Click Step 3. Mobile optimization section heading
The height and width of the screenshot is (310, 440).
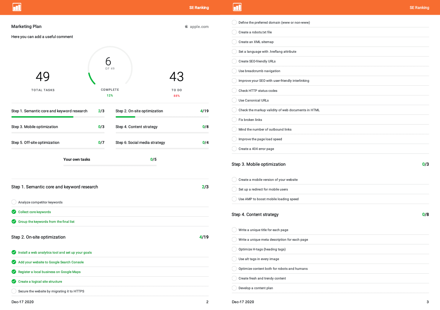point(259,164)
